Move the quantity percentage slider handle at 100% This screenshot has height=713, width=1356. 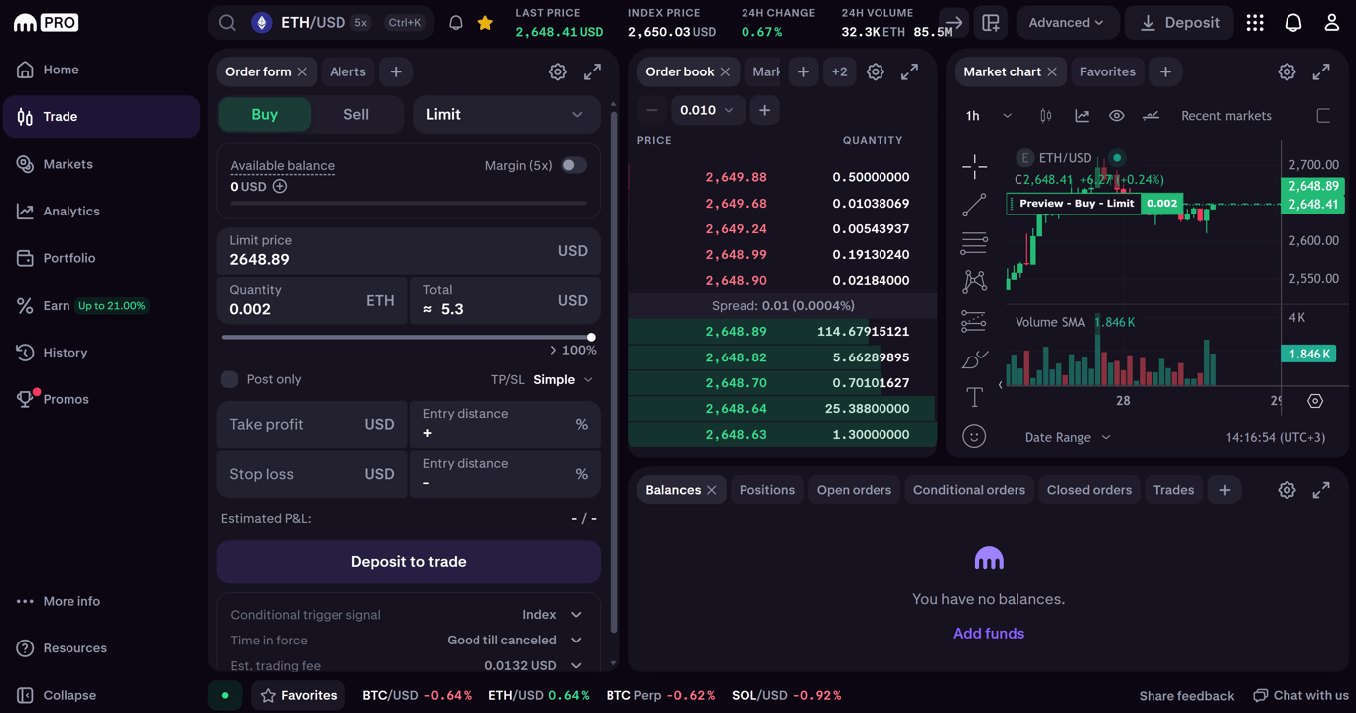pyautogui.click(x=591, y=338)
